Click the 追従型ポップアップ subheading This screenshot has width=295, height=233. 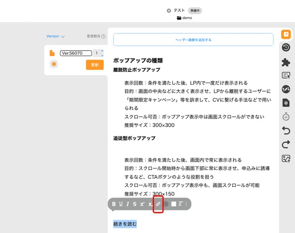(134, 138)
